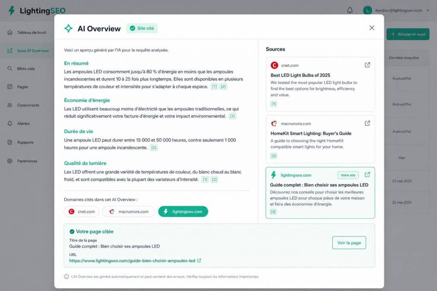Click the Paramètres gear icon
Viewport: 437px width, 291px height.
(x=10, y=161)
